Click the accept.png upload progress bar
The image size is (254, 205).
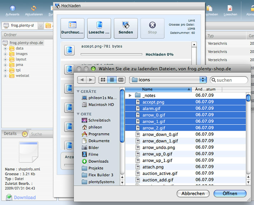coord(112,54)
